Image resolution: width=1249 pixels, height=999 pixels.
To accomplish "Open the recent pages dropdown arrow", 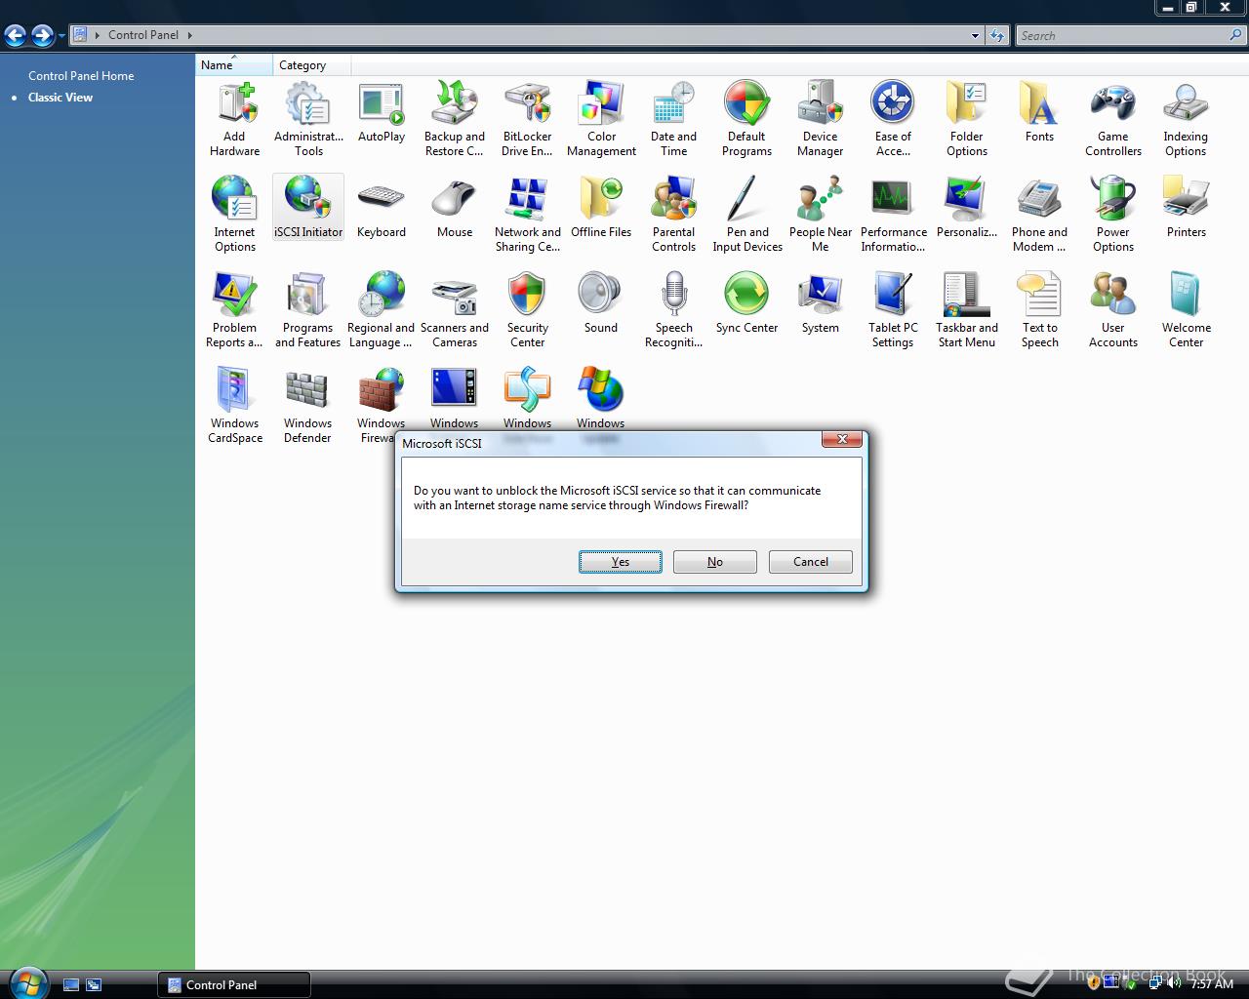I will (61, 36).
